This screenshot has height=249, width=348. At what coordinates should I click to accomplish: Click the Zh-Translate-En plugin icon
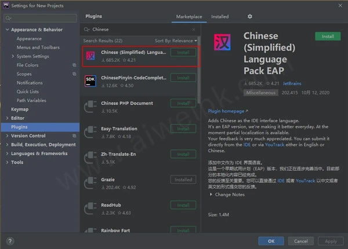(x=90, y=158)
